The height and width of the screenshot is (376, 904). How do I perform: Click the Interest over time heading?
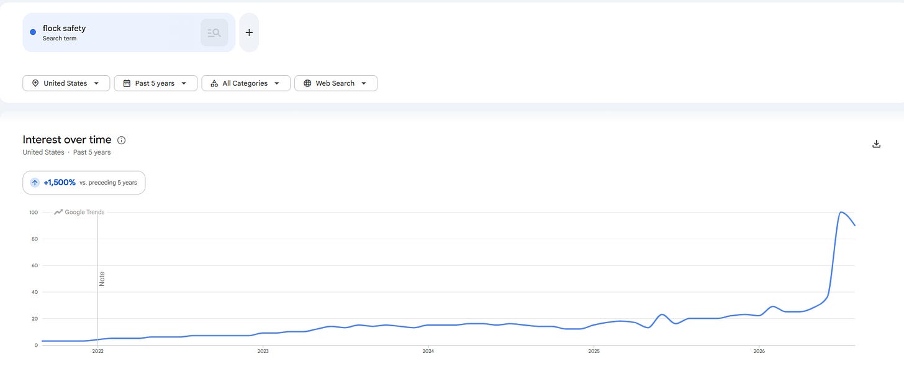[67, 140]
